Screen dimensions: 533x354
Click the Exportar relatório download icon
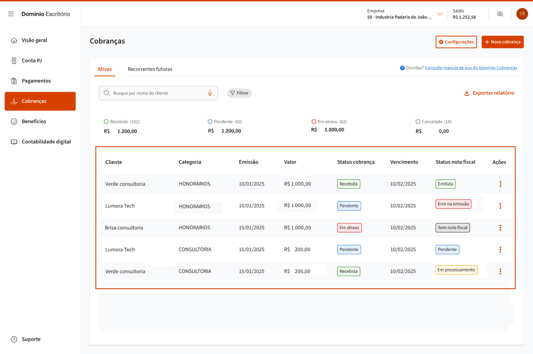click(466, 93)
